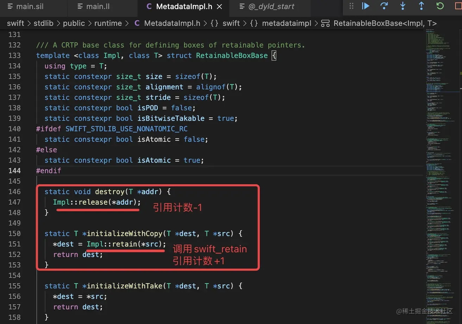Open the runtime breadcrumb folder
The image size is (462, 324).
click(x=108, y=23)
